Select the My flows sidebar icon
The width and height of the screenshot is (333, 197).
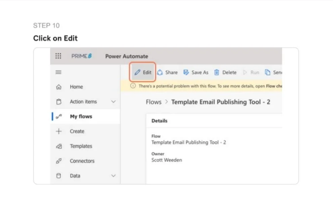(59, 116)
